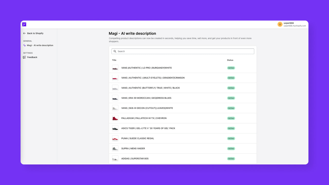Click the Adidas Superstar 80s thumbnail
This screenshot has width=329, height=185.
tap(115, 159)
